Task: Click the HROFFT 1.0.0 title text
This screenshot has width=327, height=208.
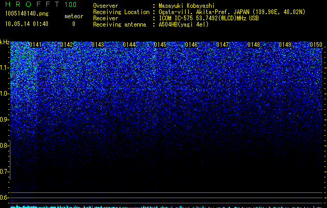Action: [41, 4]
